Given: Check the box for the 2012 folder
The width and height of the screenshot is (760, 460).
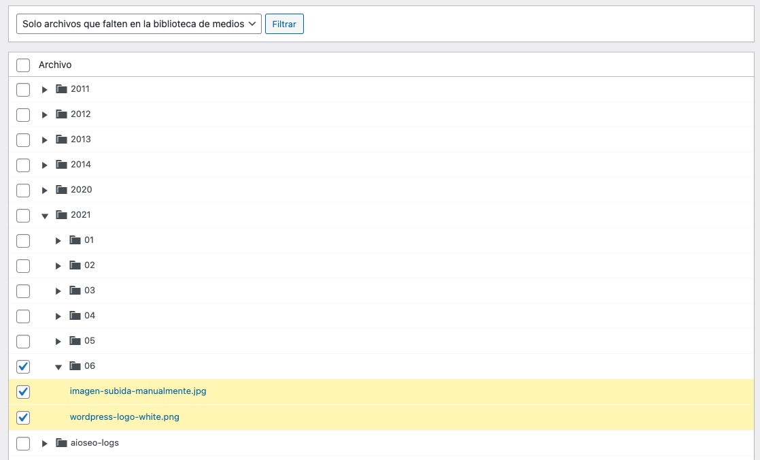Looking at the screenshot, I should [x=23, y=114].
